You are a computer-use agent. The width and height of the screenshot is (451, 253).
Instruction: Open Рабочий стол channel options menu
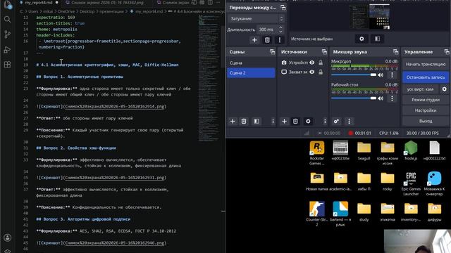(392, 98)
